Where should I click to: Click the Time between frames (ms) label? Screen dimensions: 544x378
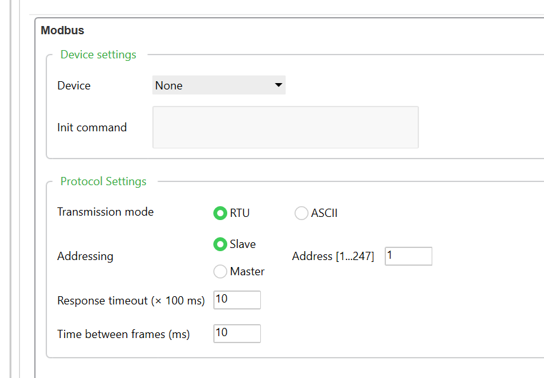(124, 334)
